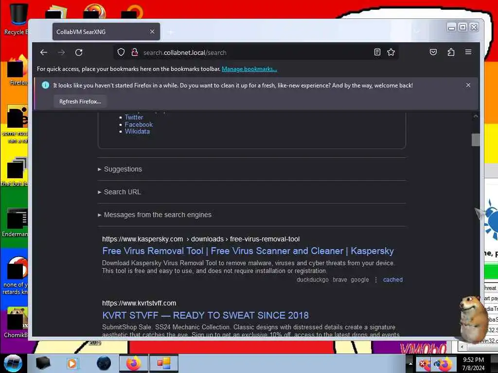
Task: Open the tracking protection shield icon
Action: 121,52
